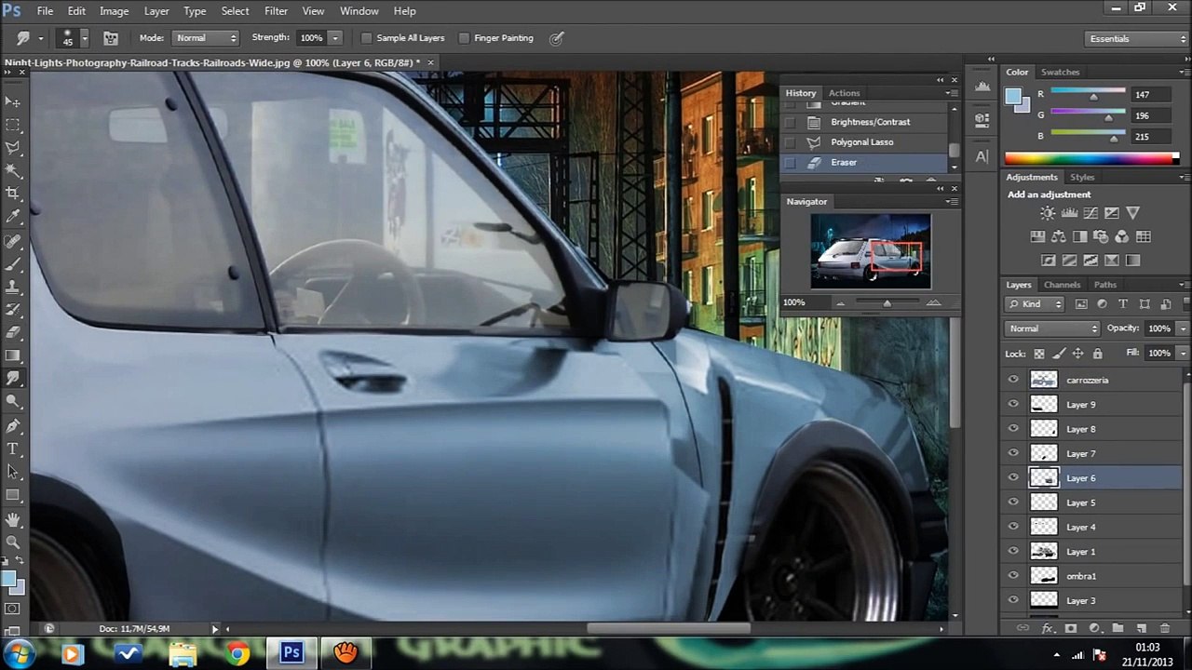Open the Fill slider dropdown
The image size is (1192, 670).
click(1183, 354)
